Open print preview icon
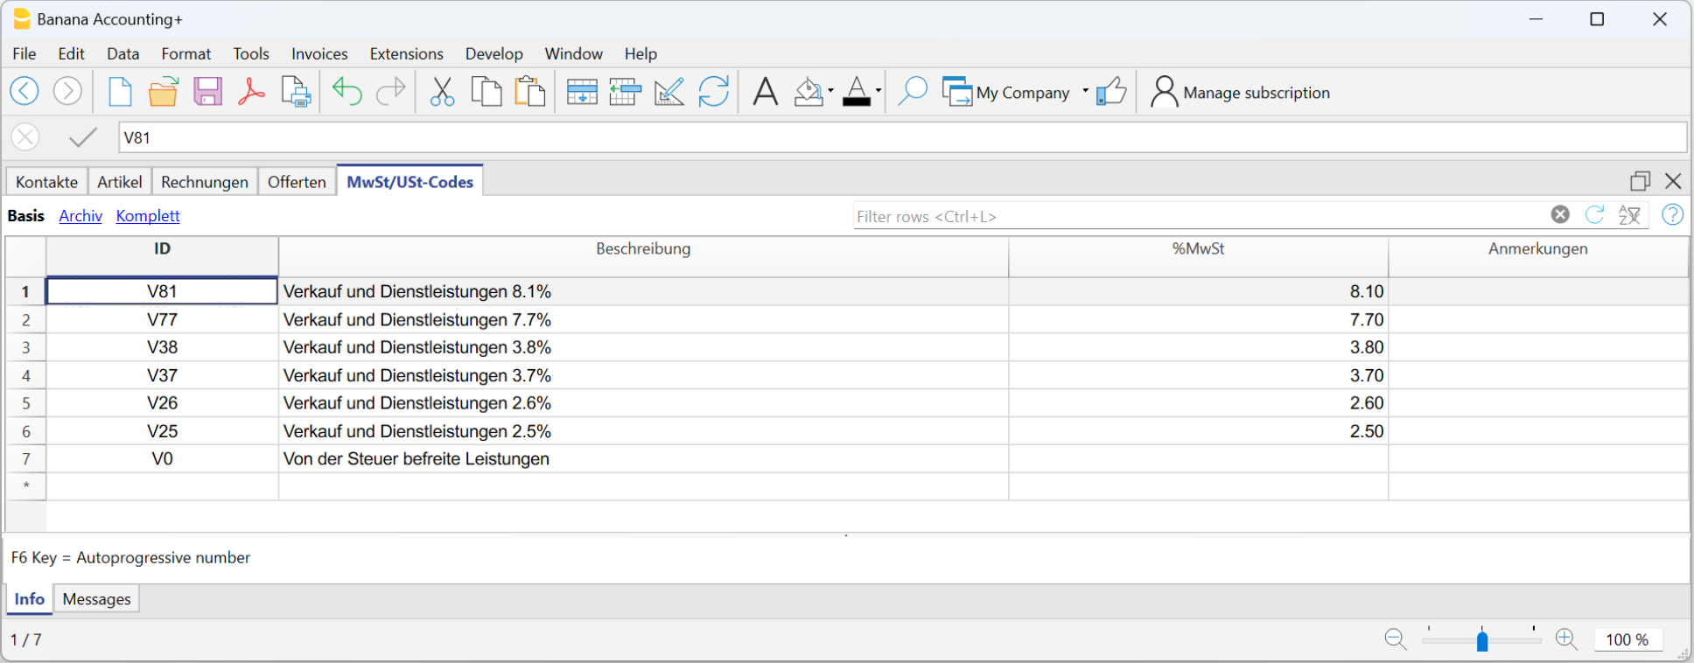 pyautogui.click(x=296, y=91)
